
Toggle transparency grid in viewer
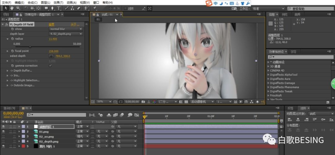point(186,102)
